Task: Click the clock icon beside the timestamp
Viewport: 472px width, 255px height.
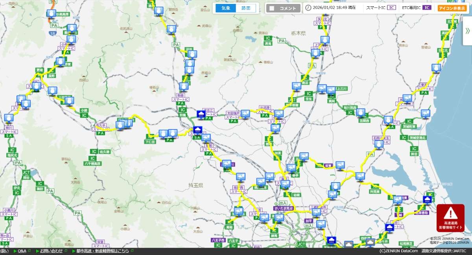Action: 308,8
